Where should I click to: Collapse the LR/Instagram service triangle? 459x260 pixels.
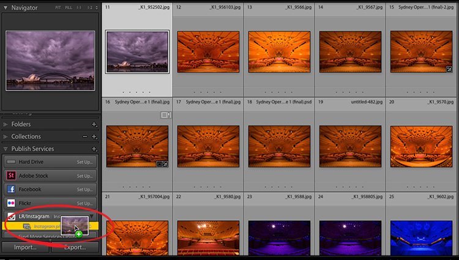click(92, 217)
